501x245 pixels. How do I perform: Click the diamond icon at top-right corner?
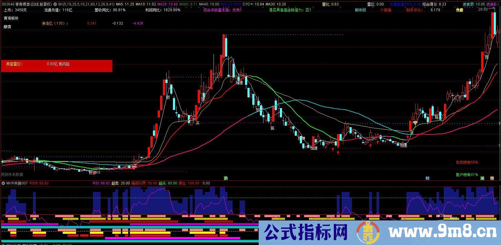499,5
